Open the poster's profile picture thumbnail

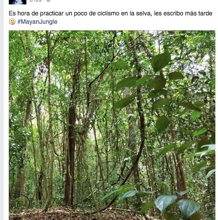coord(18,2)
